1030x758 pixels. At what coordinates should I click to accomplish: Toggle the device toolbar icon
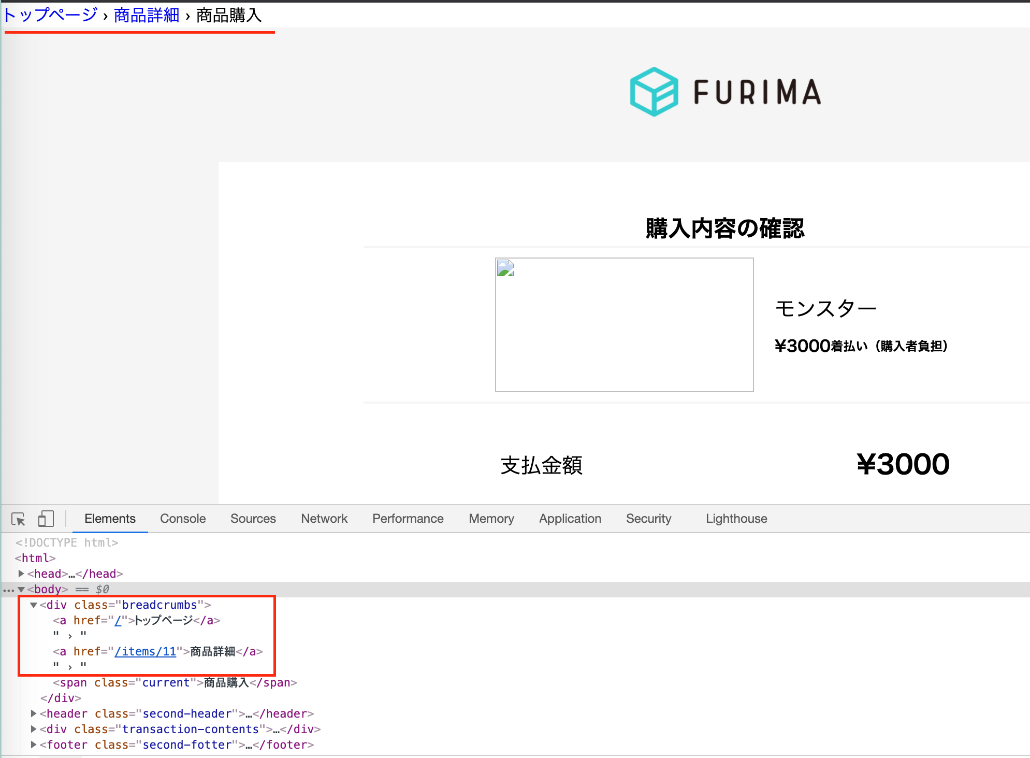pos(46,519)
